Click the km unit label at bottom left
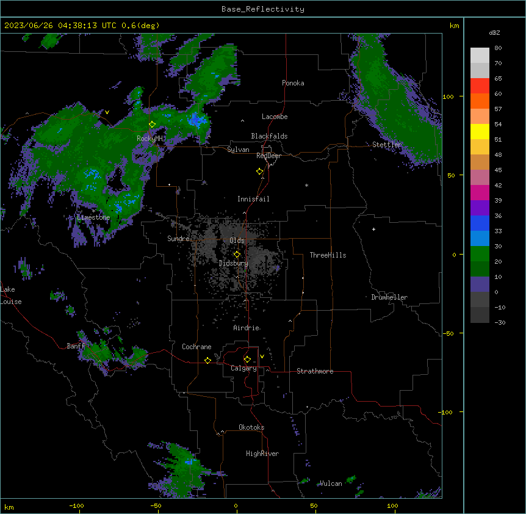Image resolution: width=526 pixels, height=514 pixels. coord(9,507)
